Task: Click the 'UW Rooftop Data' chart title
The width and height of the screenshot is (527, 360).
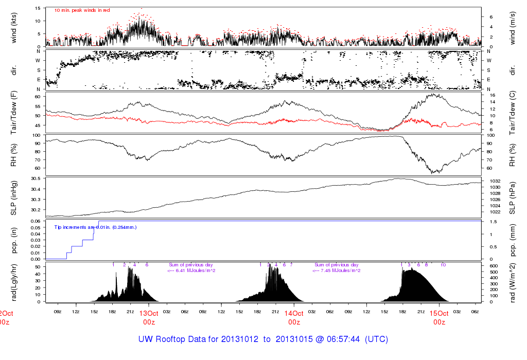Action: pyautogui.click(x=263, y=339)
